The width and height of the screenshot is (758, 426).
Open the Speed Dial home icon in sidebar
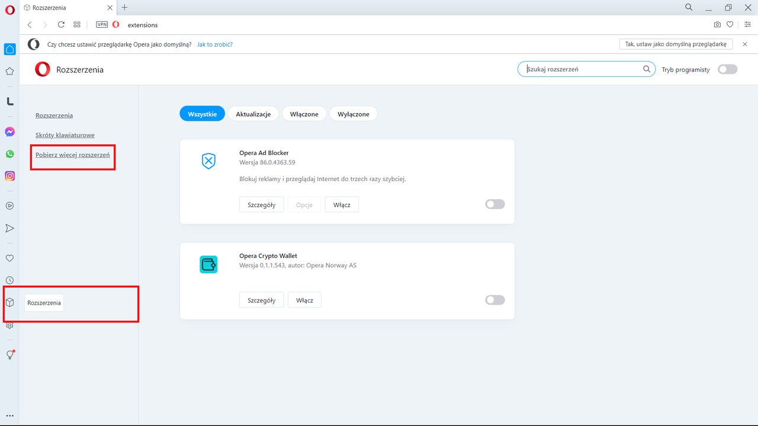pyautogui.click(x=9, y=49)
